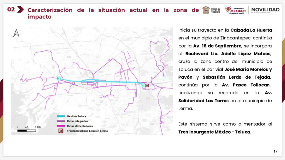Click the cyan Mexibús Toluca color bar
The width and height of the screenshot is (285, 160).
point(61,116)
